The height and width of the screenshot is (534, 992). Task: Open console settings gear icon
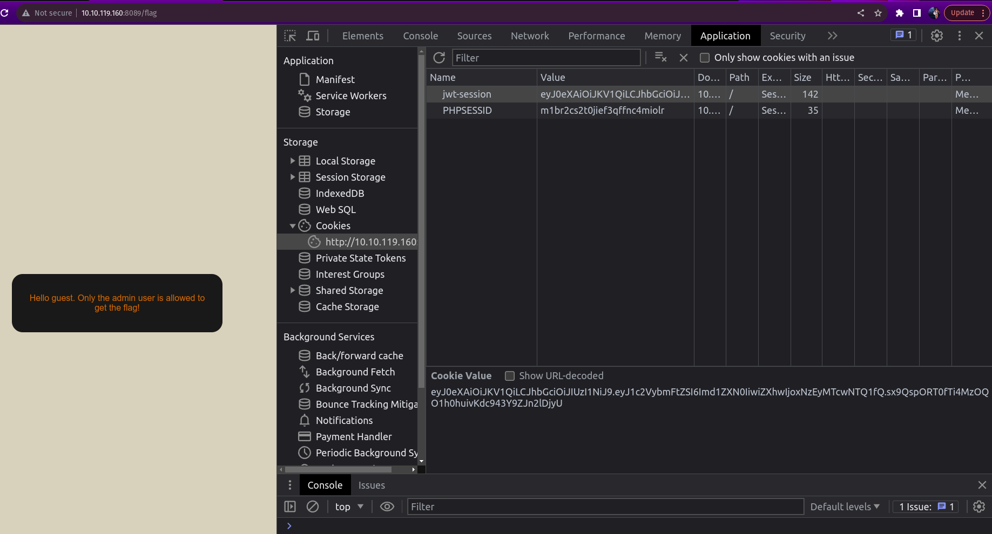click(978, 506)
